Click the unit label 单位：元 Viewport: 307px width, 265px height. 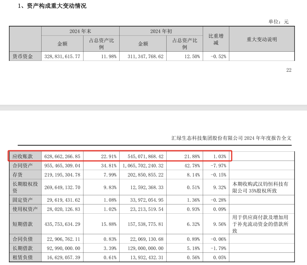(x=278, y=22)
